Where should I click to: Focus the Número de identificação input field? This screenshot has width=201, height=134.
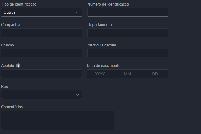coord(127,12)
